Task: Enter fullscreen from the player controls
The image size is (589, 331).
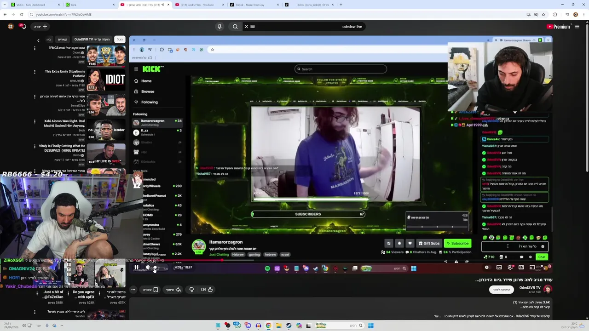Action: point(543,268)
